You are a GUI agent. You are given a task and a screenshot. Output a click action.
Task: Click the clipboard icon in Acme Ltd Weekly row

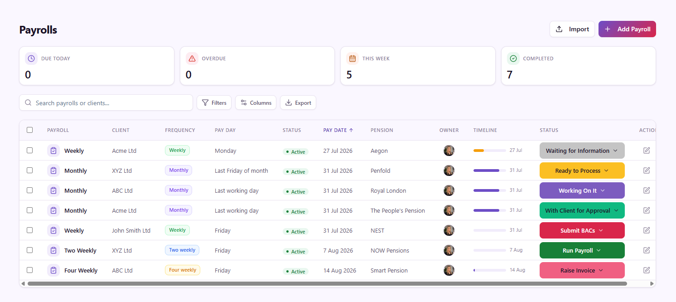point(53,151)
